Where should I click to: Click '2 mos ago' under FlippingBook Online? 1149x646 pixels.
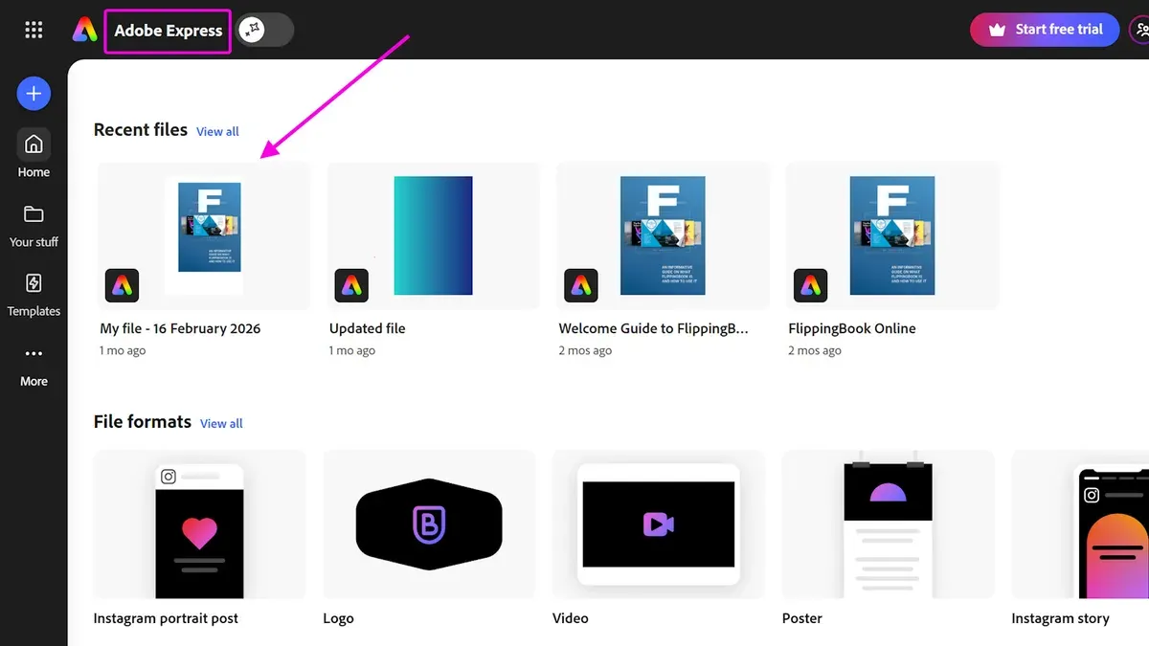[x=815, y=350]
